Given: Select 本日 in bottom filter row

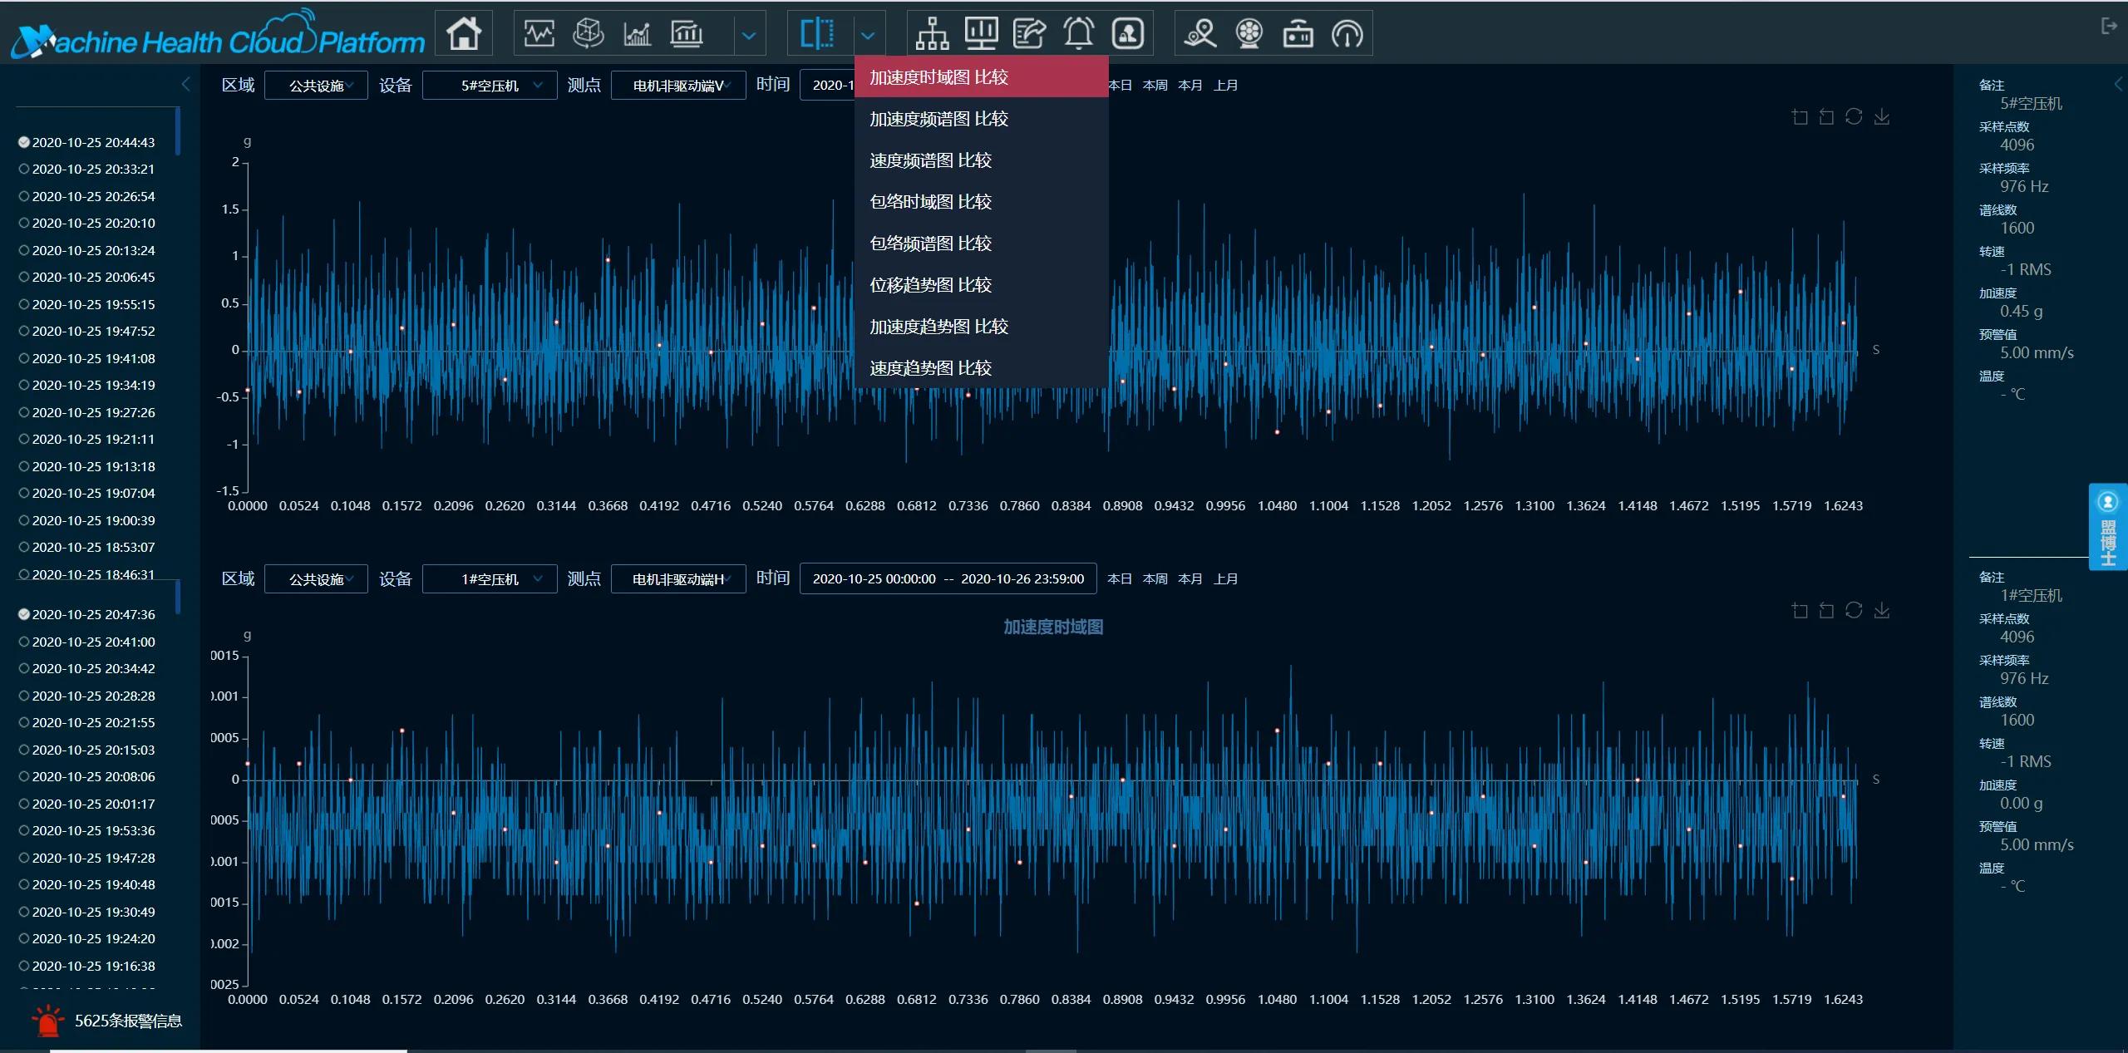Looking at the screenshot, I should pos(1120,579).
